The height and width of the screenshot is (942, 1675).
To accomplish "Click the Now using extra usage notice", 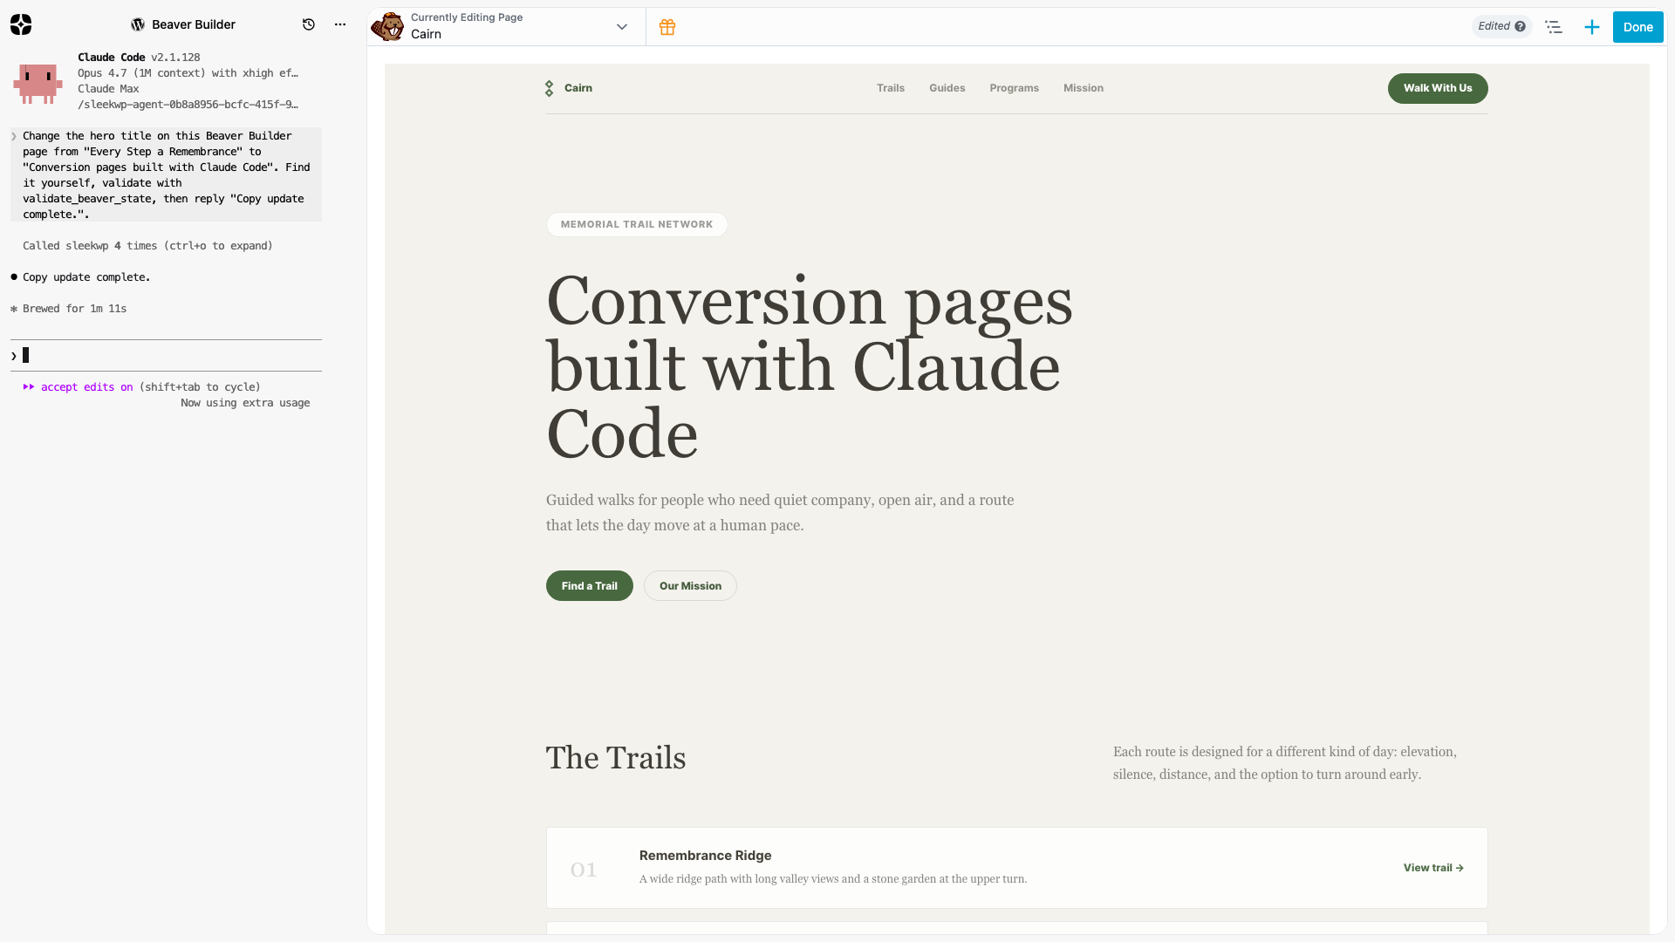I will (x=245, y=403).
